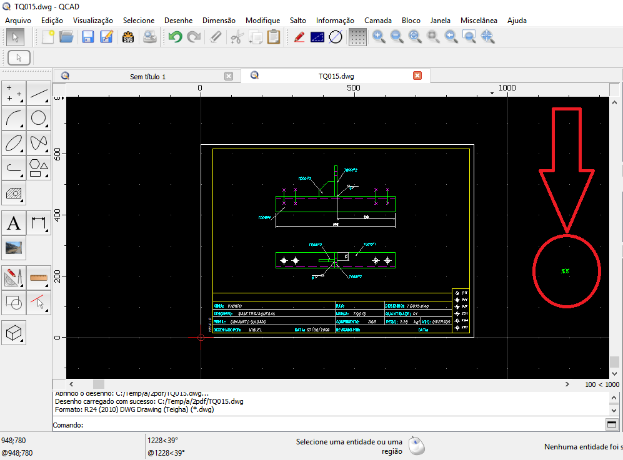
Task: Open a file with the folder icon
Action: pos(66,37)
